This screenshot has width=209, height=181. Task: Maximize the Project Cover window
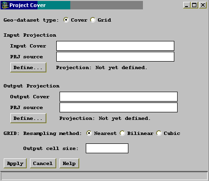[x=194, y=5]
